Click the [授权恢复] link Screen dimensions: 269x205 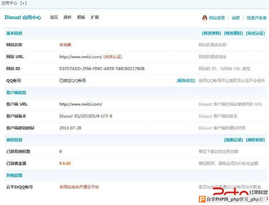[x=255, y=140]
